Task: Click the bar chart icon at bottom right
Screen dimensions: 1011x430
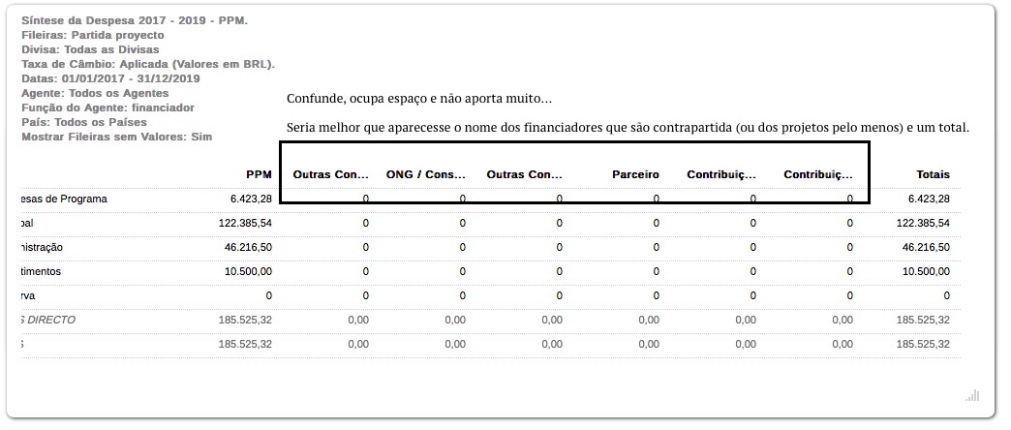Action: (972, 394)
